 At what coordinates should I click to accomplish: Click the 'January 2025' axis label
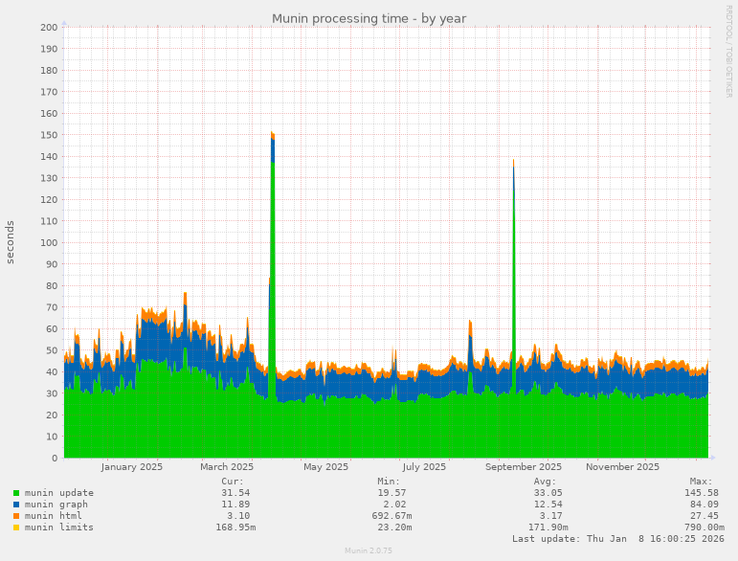132,467
